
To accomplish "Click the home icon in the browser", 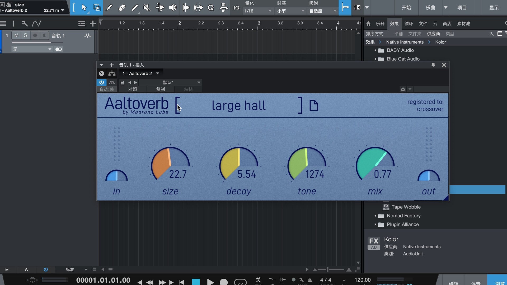I will [x=368, y=24].
